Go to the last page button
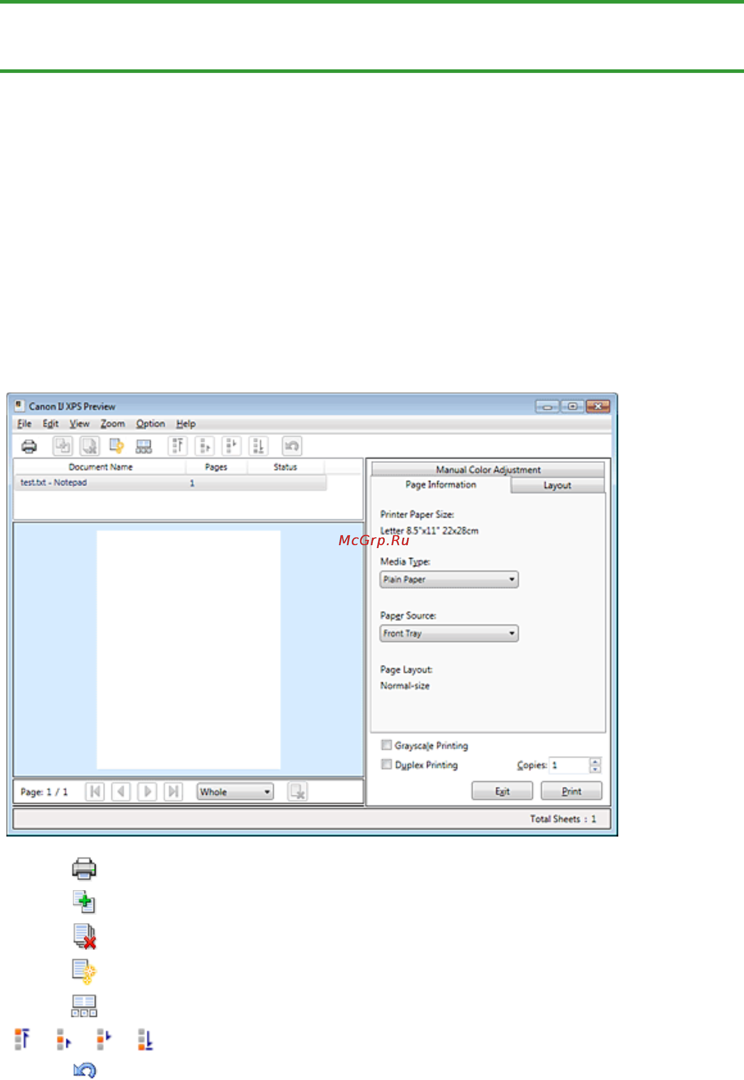 click(x=174, y=792)
